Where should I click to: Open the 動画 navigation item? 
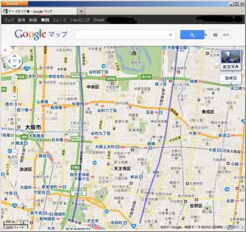[x=33, y=20]
